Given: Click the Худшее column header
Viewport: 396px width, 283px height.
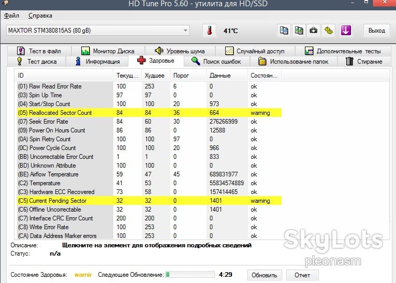Looking at the screenshot, I should (156, 76).
